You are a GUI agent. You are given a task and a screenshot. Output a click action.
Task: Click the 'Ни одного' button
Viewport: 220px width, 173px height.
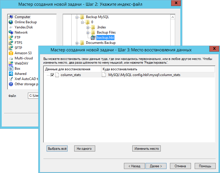(85, 149)
